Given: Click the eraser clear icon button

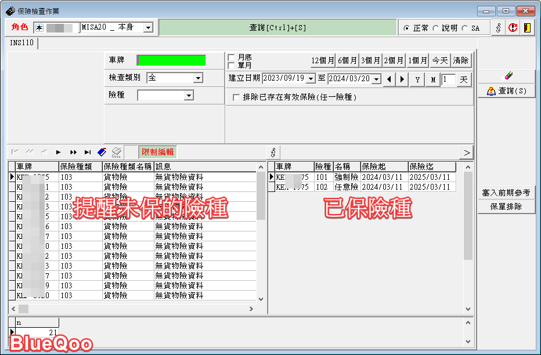Looking at the screenshot, I should [506, 76].
